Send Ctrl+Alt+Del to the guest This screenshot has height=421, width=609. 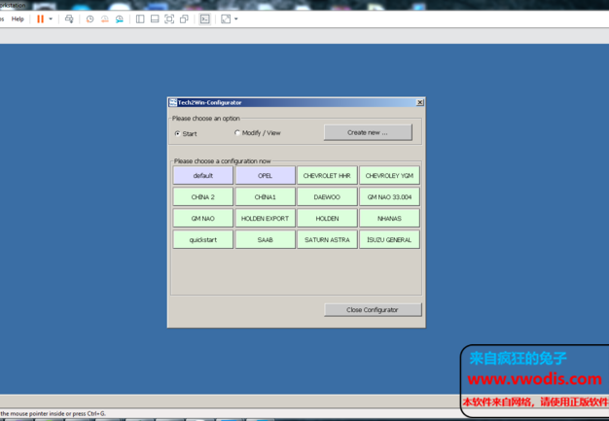(69, 19)
